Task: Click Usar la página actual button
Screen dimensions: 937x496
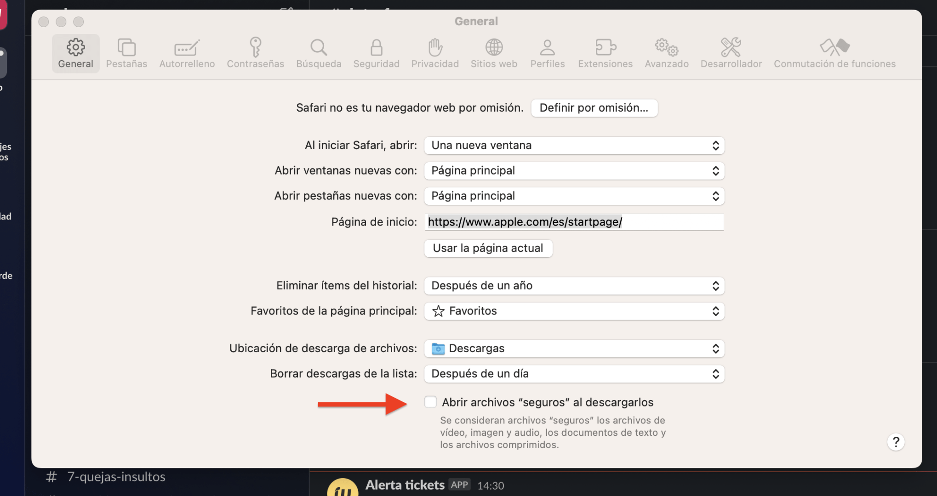Action: [488, 248]
